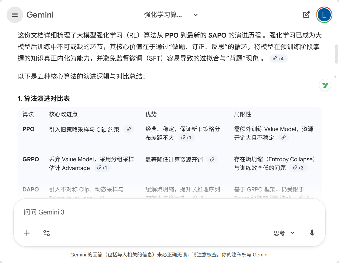Image resolution: width=339 pixels, height=263 pixels.
Task: Click the 强化学习算... conversation title
Action: tap(163, 15)
